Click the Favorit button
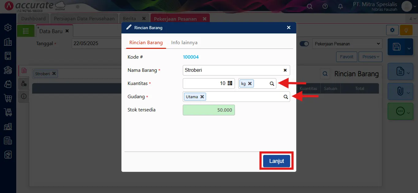The image size is (418, 193). 347,57
